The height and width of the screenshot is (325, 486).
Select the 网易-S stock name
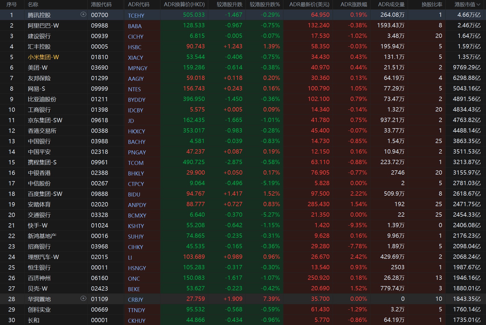pos(36,89)
